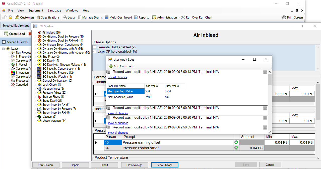321x169 pixels.
Task: Open Customers from the toolbar
Action: tap(25, 18)
